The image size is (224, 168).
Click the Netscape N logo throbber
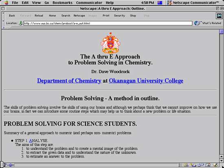[219, 16]
